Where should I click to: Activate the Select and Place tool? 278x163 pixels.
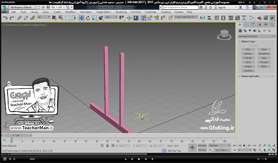[x=101, y=18]
